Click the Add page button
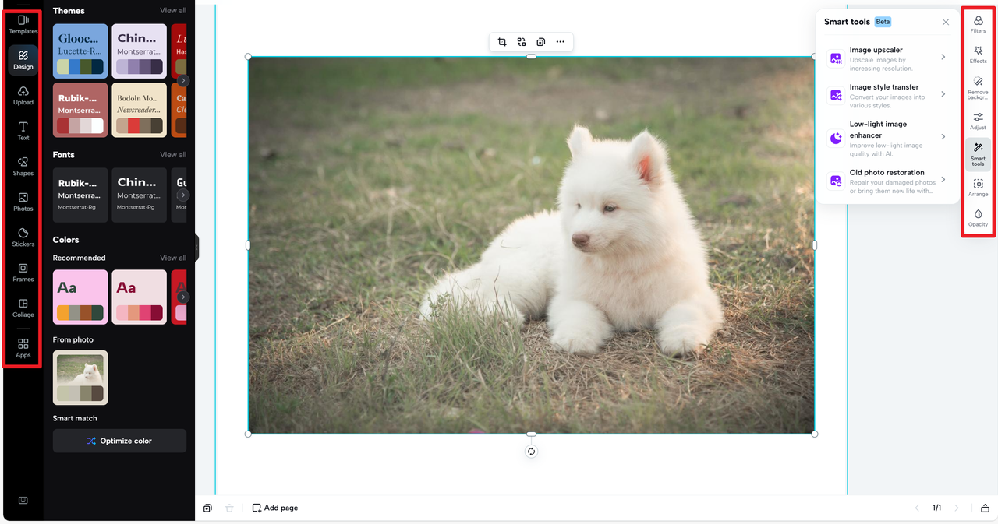 click(275, 508)
